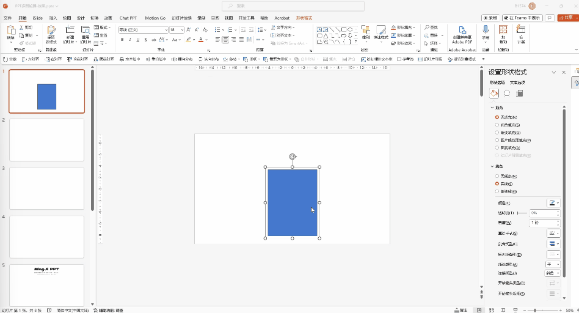Screen dimensions: 579x313
Task: Click the Dictate microphone icon
Action: [x=486, y=29]
